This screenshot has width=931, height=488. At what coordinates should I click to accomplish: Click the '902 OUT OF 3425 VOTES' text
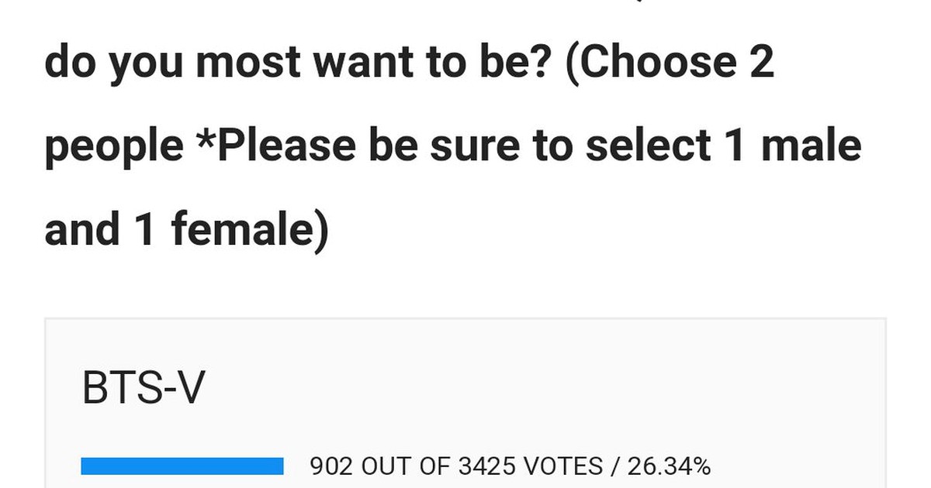pyautogui.click(x=456, y=466)
